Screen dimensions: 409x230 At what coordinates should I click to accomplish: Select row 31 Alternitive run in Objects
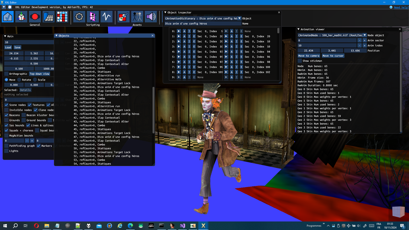click(97, 75)
